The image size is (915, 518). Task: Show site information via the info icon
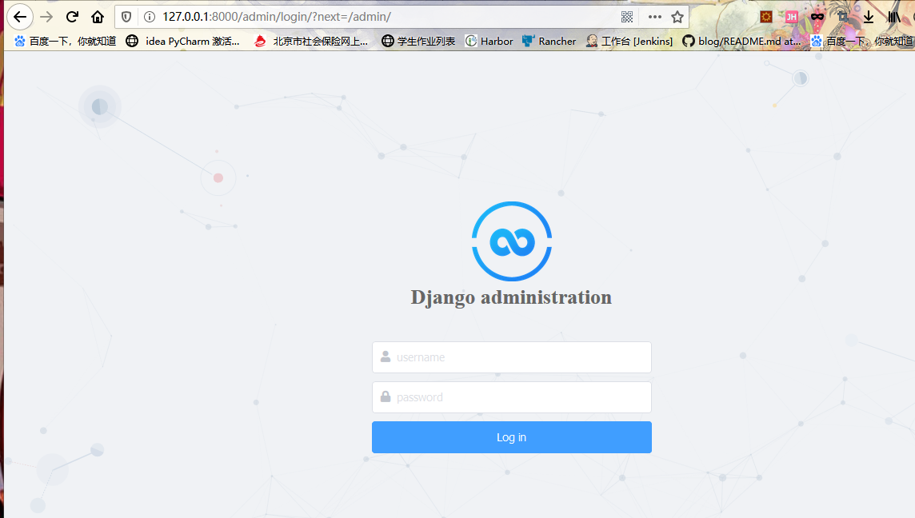(x=150, y=17)
